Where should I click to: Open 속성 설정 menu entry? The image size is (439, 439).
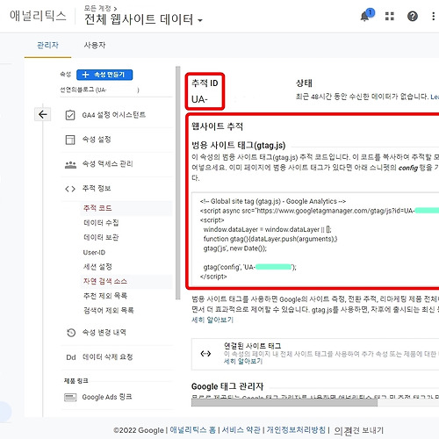(x=97, y=140)
